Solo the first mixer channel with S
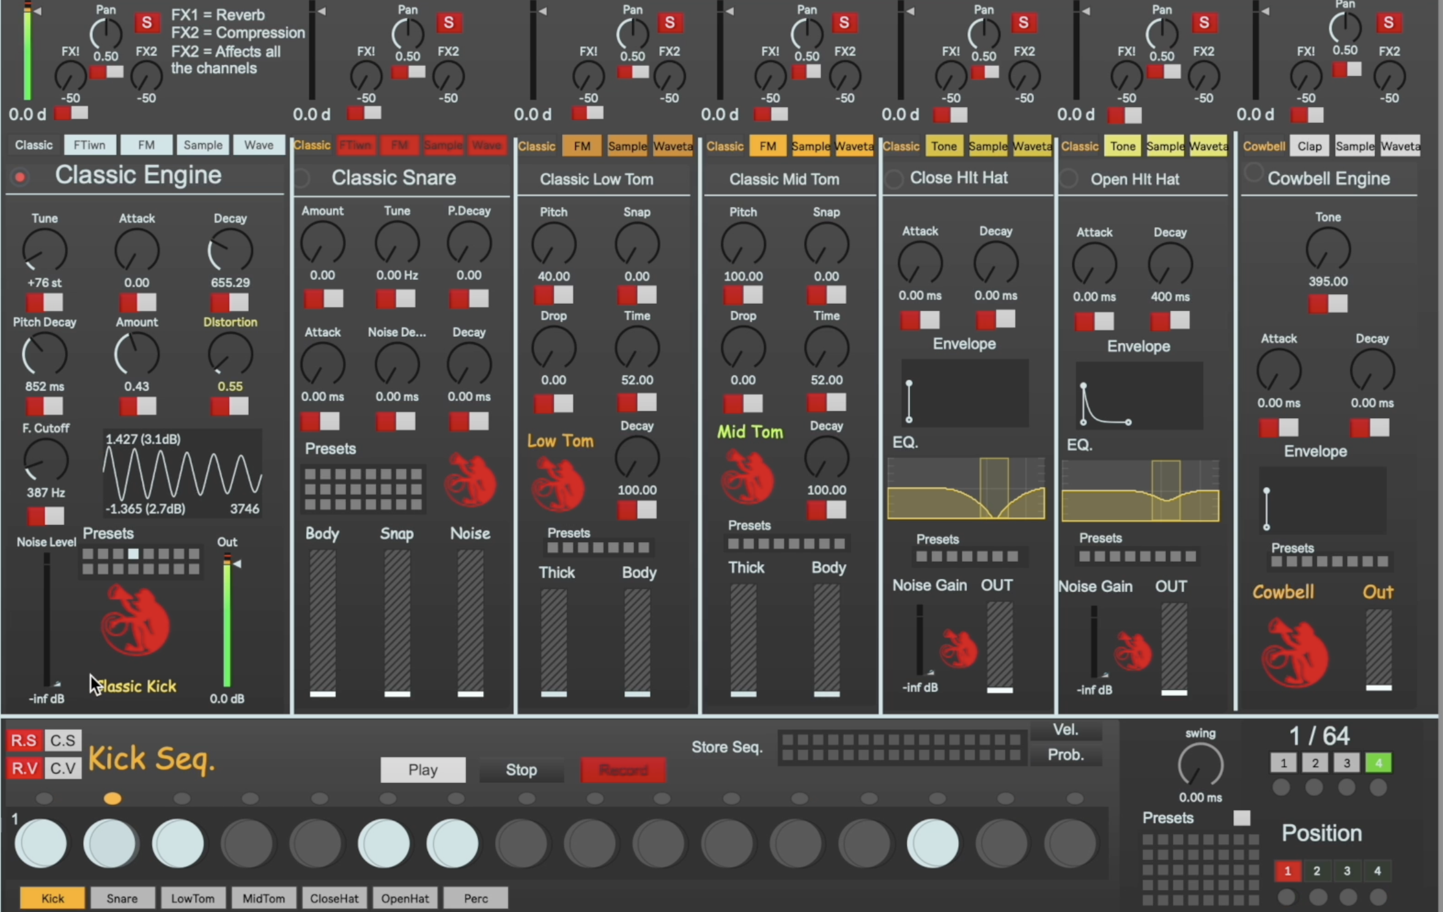The image size is (1443, 912). coord(147,23)
